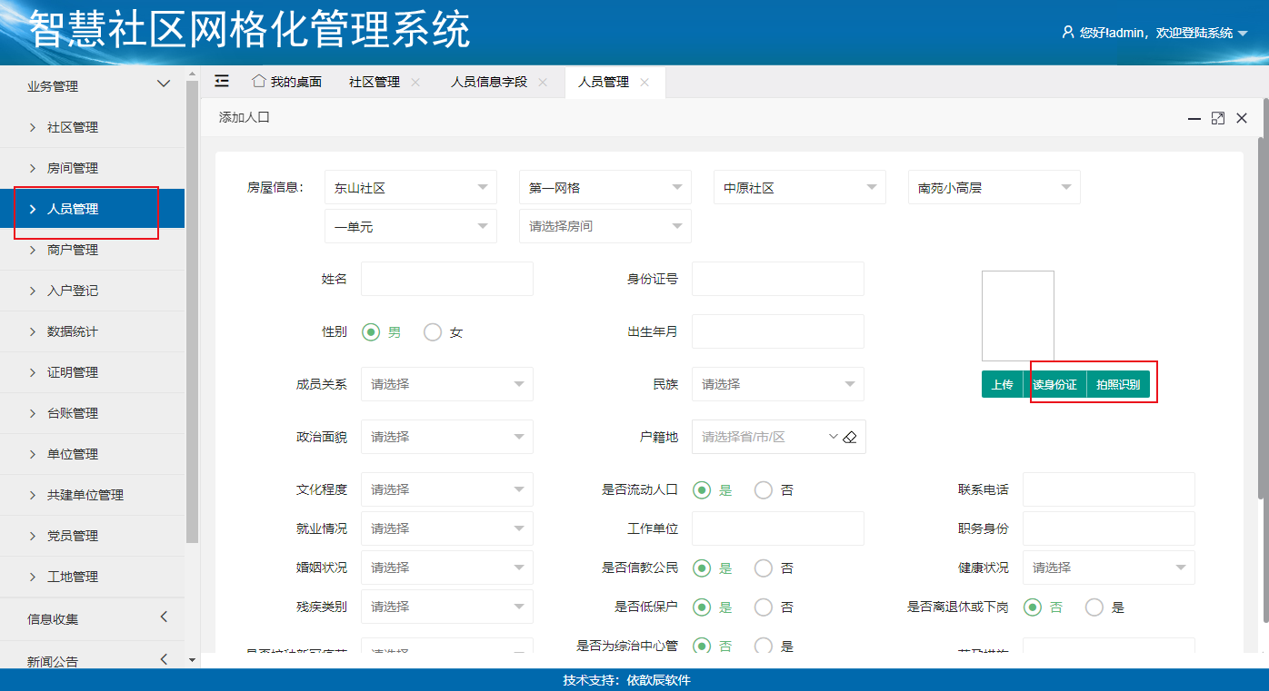Viewport: 1269px width, 691px height.
Task: Click the 读身份证 button
Action: coord(1054,385)
